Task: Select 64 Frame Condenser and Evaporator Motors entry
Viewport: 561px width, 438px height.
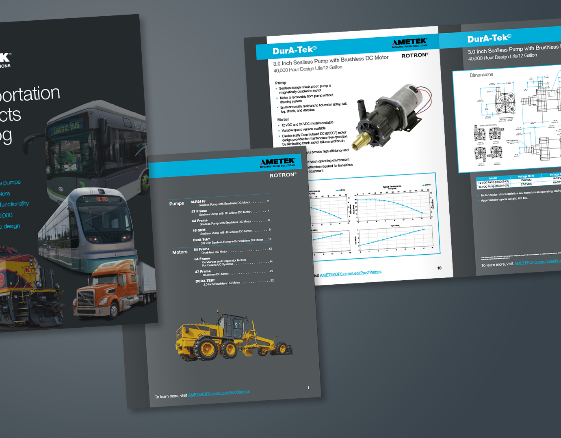Action: pos(234,262)
